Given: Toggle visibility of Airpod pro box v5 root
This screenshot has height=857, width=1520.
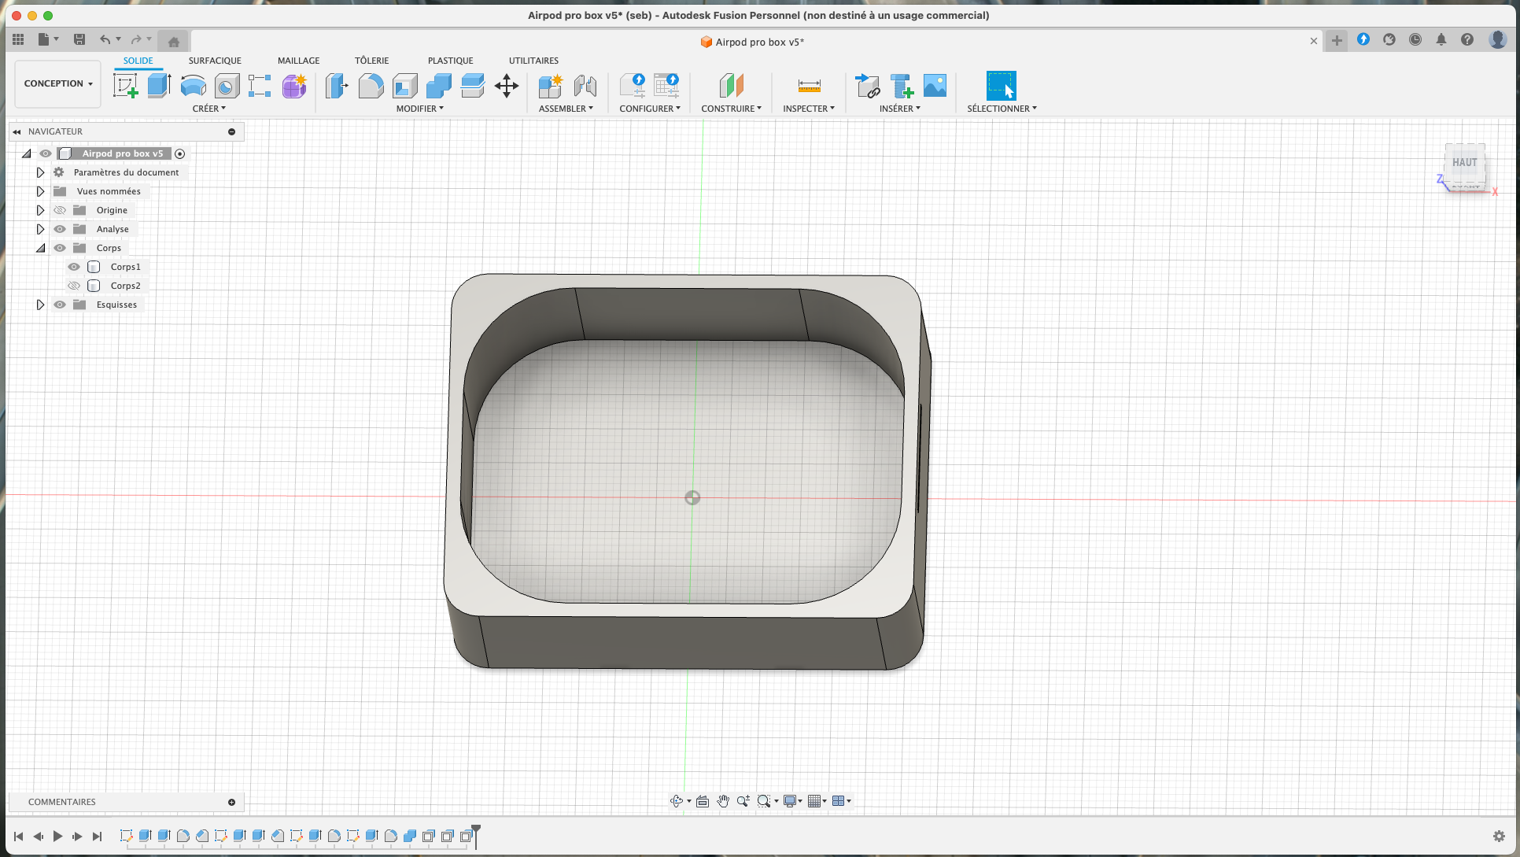Looking at the screenshot, I should coord(46,153).
